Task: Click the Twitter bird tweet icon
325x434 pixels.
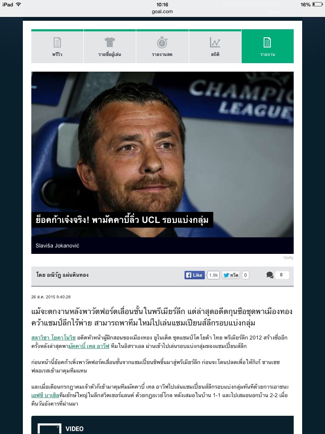Action: (226, 275)
